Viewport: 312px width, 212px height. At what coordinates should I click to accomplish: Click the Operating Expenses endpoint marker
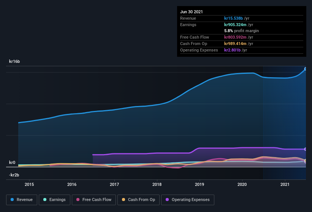click(x=305, y=149)
